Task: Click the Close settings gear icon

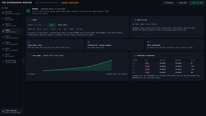Action: [3, 112]
